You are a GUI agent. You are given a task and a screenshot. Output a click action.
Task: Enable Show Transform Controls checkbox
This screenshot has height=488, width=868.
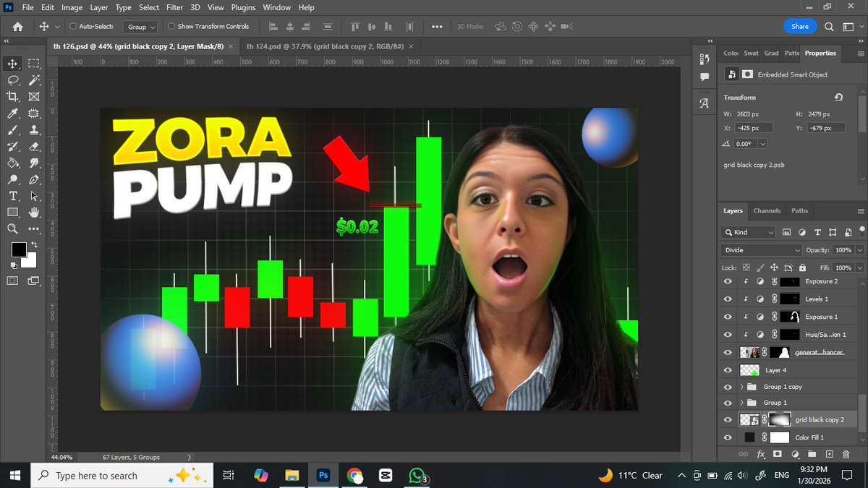click(171, 27)
